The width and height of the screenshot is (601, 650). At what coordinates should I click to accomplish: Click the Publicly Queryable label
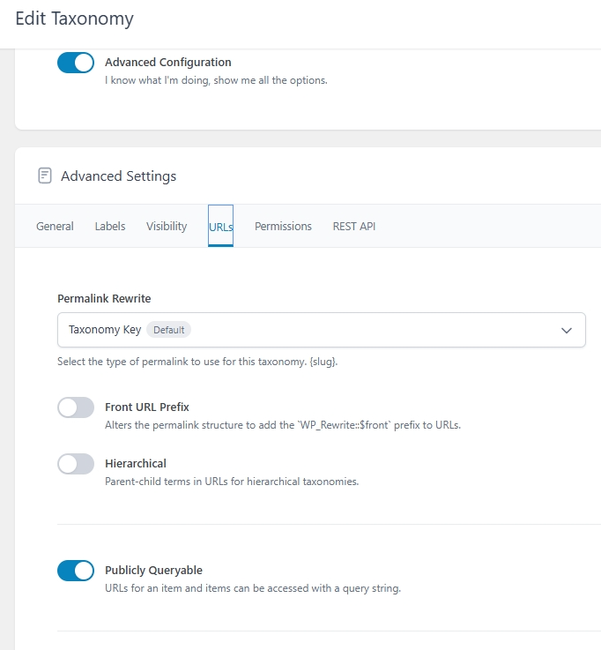tap(153, 571)
